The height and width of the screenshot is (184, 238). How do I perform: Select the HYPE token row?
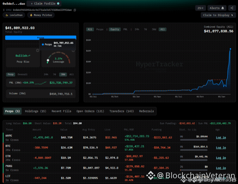119,137
